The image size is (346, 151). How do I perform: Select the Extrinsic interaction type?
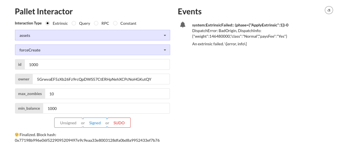[x=48, y=23]
